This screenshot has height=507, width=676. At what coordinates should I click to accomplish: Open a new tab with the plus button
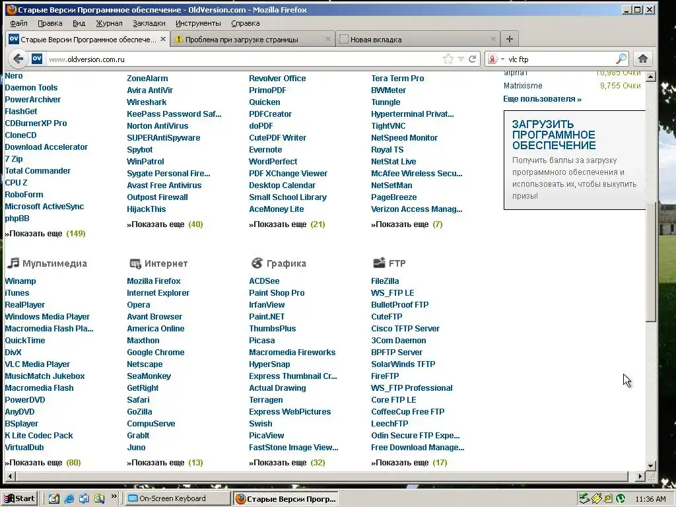[x=510, y=39]
